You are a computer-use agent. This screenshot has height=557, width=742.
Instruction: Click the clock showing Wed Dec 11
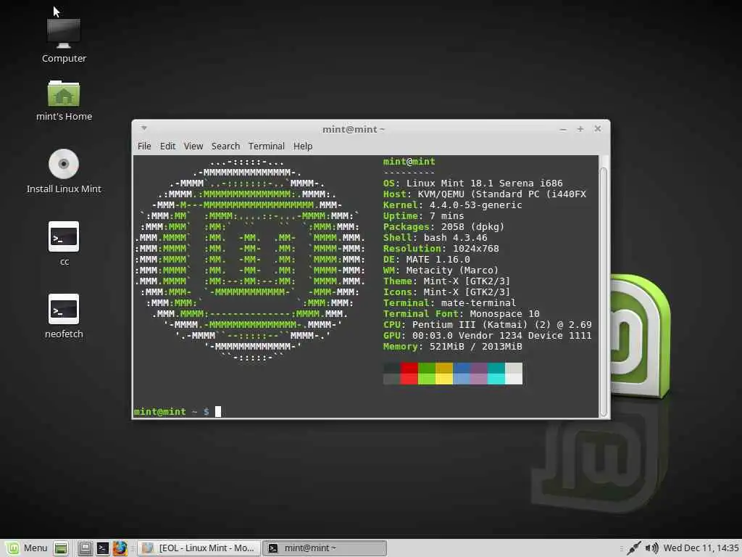[x=701, y=548]
